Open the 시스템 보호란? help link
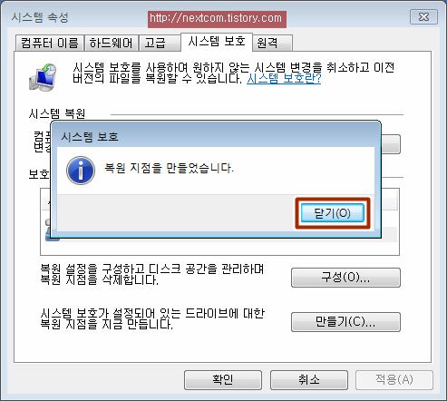The image size is (447, 401). click(x=284, y=79)
